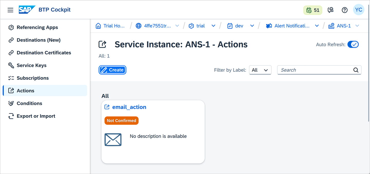370x174 pixels.
Task: Click the Export or Import arrows icon
Action: click(x=11, y=116)
